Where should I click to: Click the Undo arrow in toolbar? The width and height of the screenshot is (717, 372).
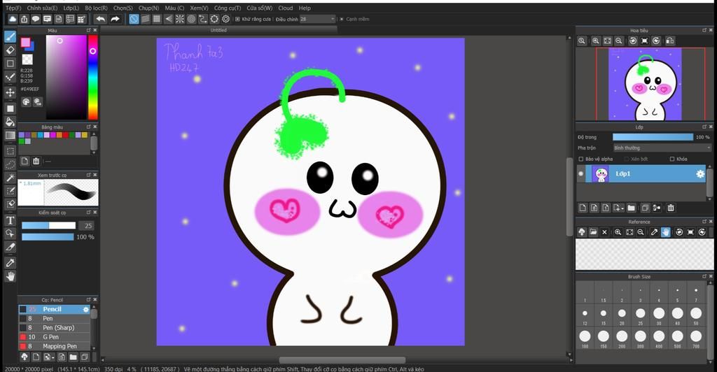click(100, 19)
